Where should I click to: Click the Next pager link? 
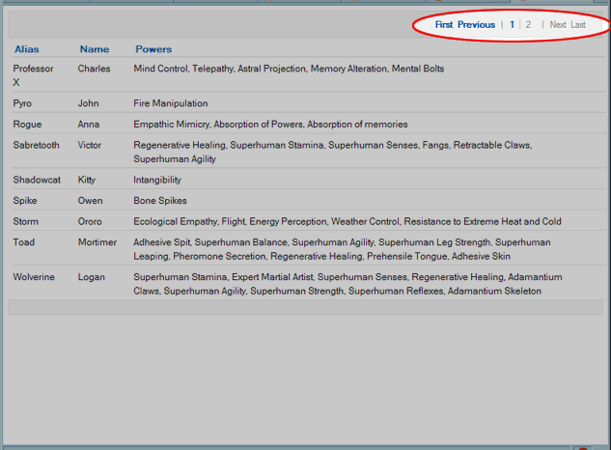558,24
